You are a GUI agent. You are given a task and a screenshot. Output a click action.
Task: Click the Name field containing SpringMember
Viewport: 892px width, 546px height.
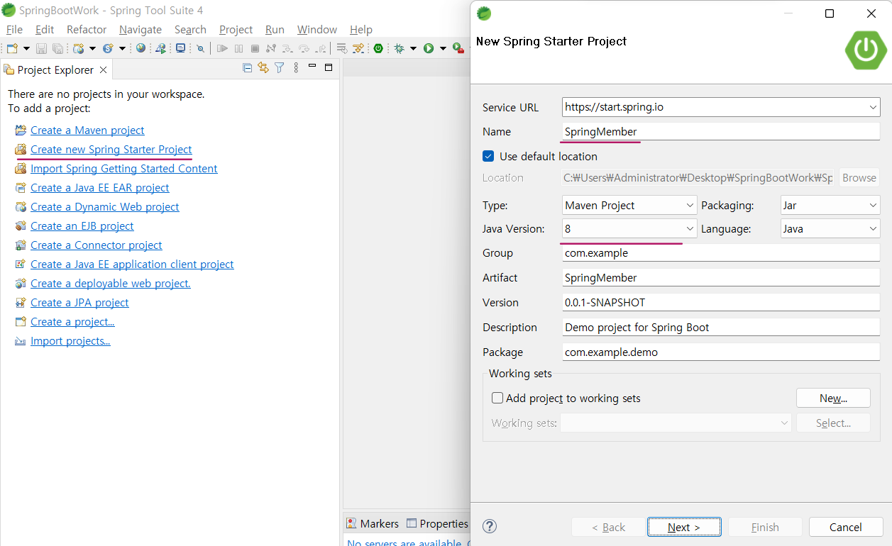point(721,132)
